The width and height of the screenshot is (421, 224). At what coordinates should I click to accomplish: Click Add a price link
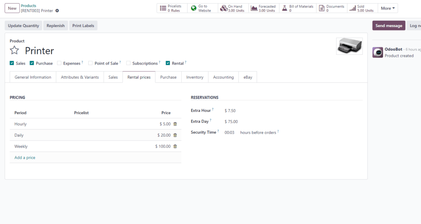click(x=25, y=158)
